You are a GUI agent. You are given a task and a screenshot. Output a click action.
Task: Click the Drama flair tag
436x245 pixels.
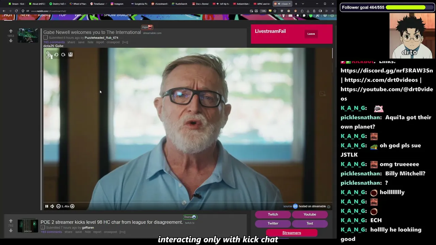[190, 217]
